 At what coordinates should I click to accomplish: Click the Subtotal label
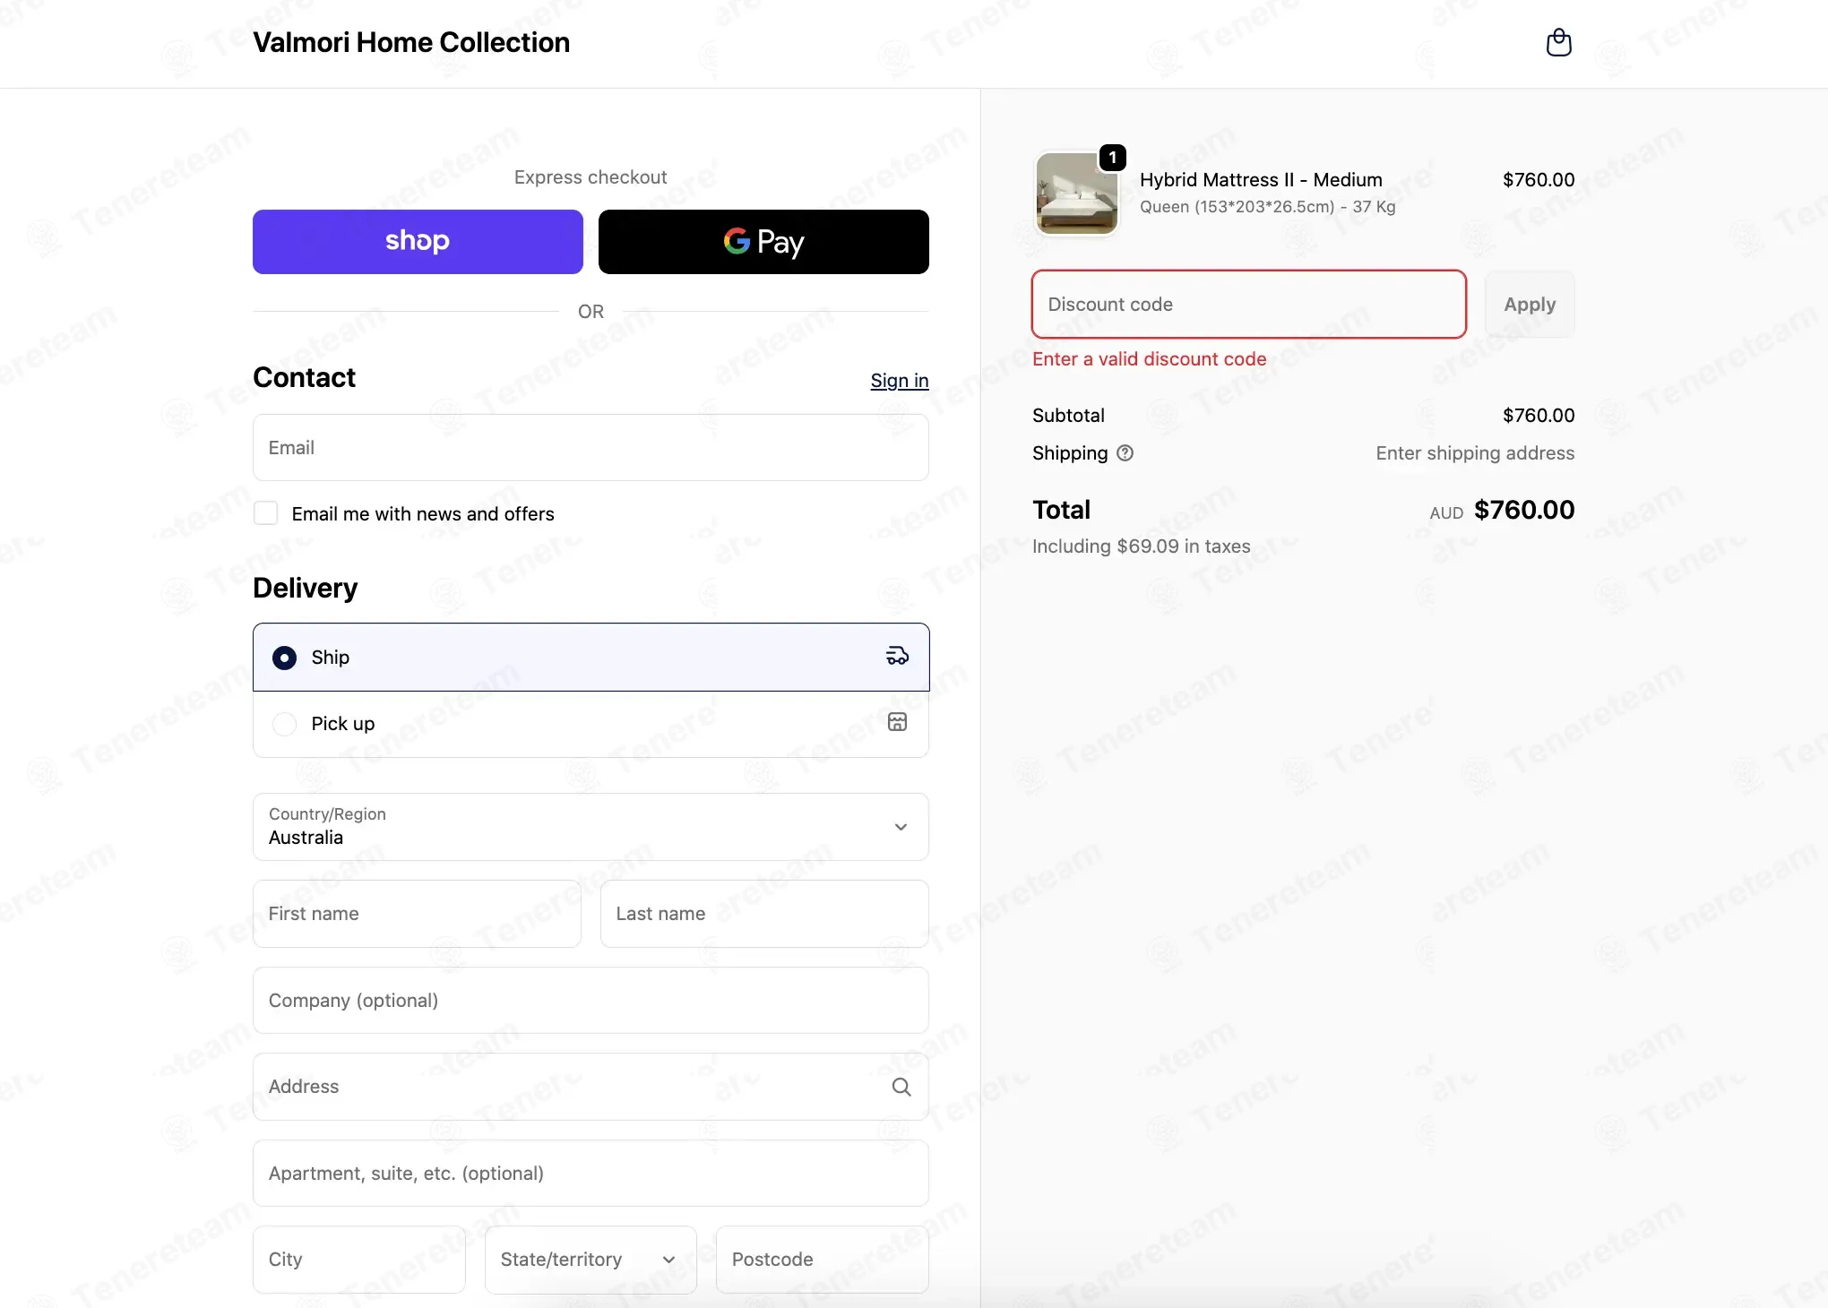click(x=1068, y=416)
